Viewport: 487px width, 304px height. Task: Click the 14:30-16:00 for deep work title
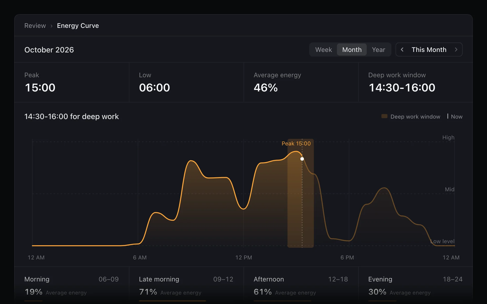coord(72,117)
